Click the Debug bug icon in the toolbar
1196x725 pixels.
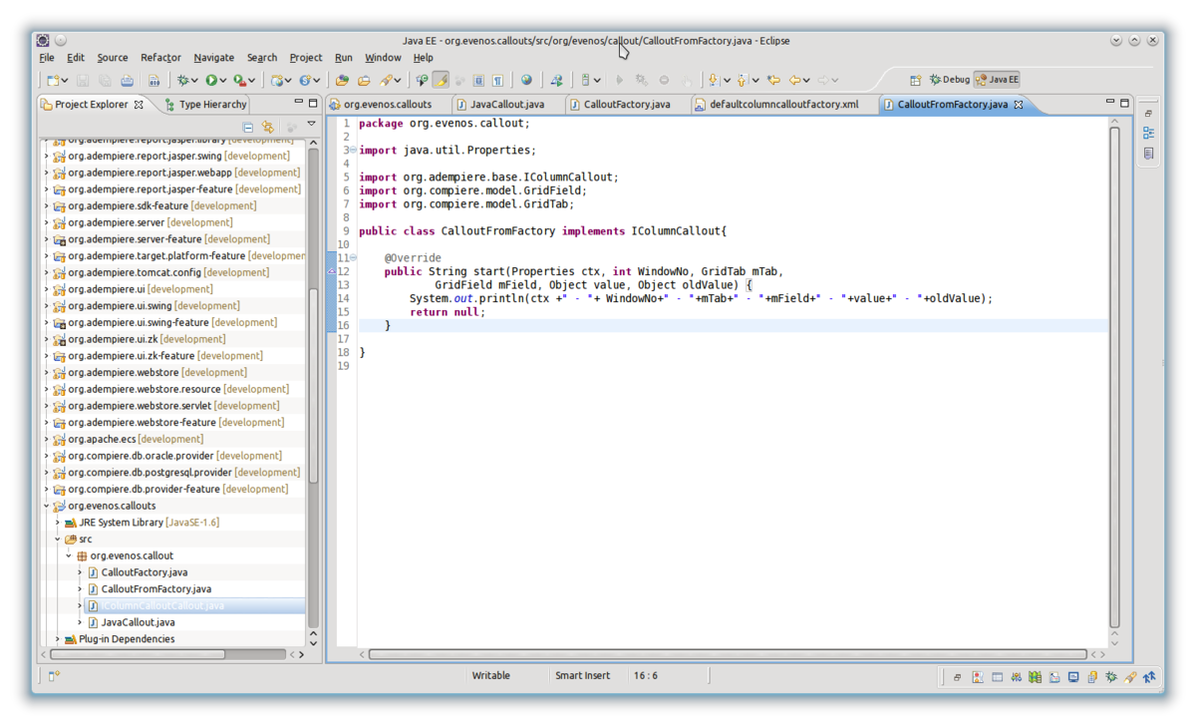point(182,80)
